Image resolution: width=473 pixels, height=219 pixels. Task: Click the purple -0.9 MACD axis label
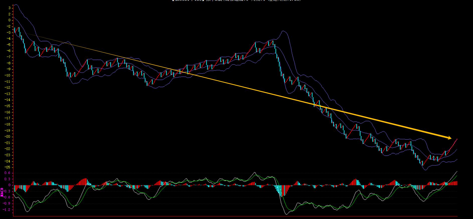7,203
